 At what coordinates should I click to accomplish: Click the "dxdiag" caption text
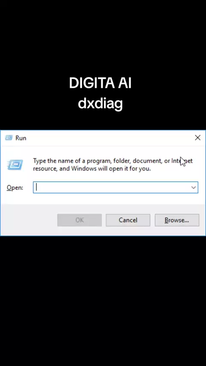(100, 104)
